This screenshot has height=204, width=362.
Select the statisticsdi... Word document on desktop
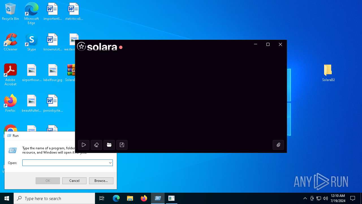click(x=74, y=12)
